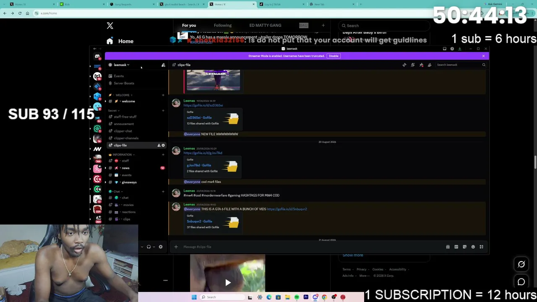Go back in browser toolbar

tap(5, 13)
